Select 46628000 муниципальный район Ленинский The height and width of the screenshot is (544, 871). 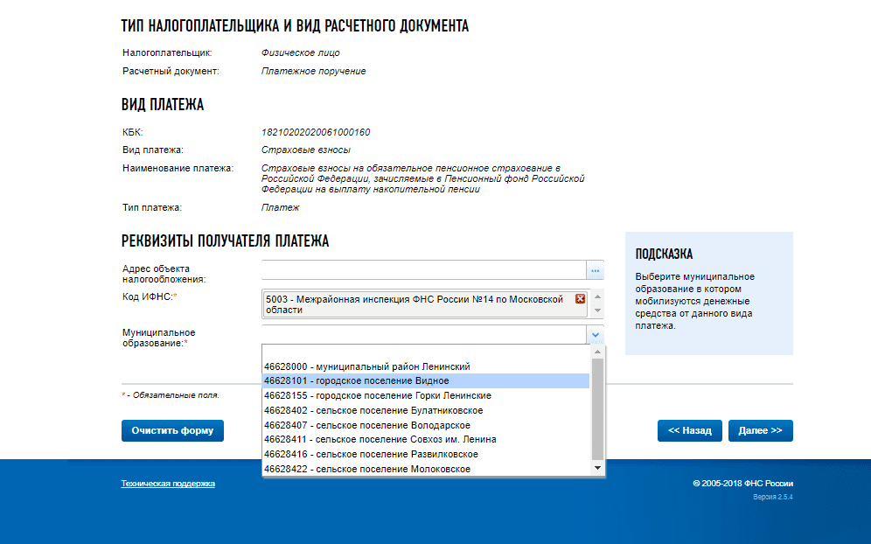367,366
